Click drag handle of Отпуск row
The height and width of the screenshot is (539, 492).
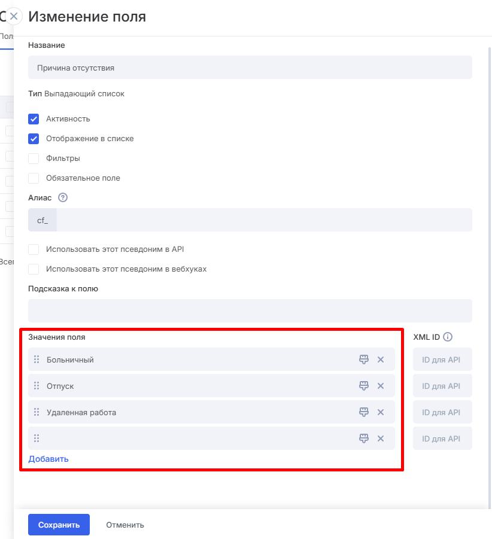click(37, 386)
